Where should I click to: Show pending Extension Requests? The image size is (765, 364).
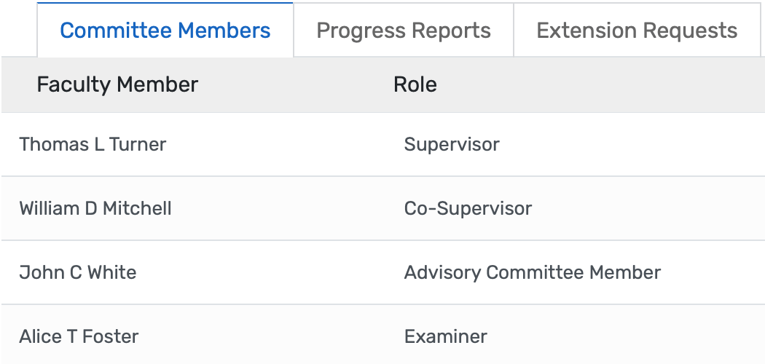coord(637,31)
